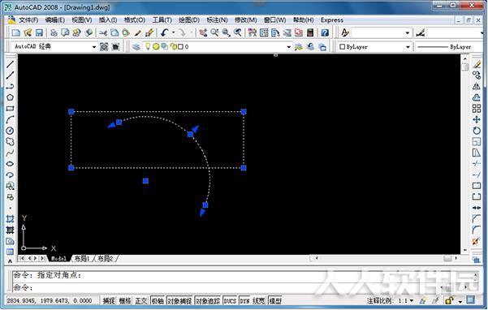The width and height of the screenshot is (488, 310).
Task: Click the 模型 button in status bar
Action: pos(275,301)
